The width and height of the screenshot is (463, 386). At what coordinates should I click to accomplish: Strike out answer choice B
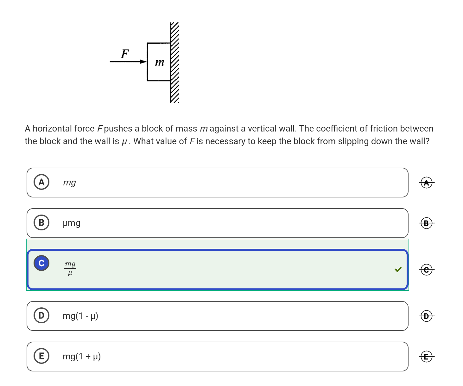click(426, 223)
